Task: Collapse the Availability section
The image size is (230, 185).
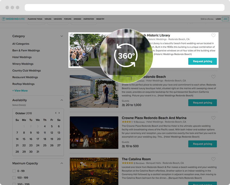Action: (x=62, y=100)
